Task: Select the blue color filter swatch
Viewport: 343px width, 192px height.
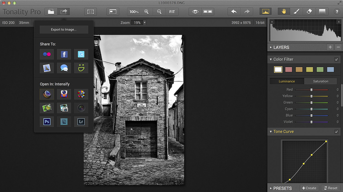Action: [331, 69]
